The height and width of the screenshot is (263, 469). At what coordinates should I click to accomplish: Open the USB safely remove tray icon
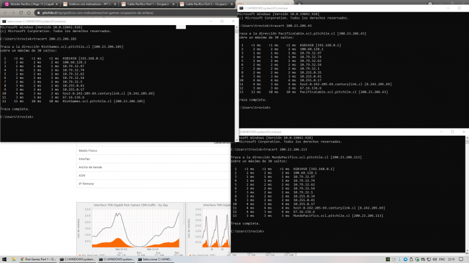412,259
